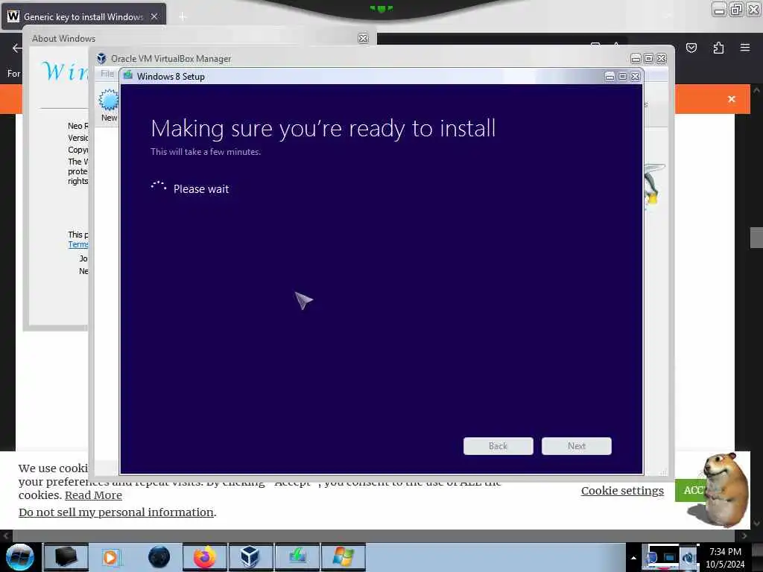This screenshot has height=572, width=763.
Task: Open the taskbar clock showing 7:34 PM
Action: [725, 557]
